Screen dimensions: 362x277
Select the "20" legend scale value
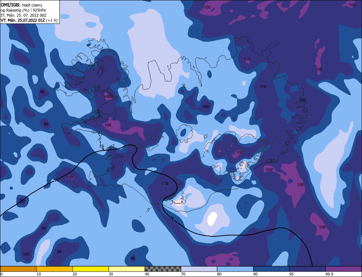coord(75,274)
